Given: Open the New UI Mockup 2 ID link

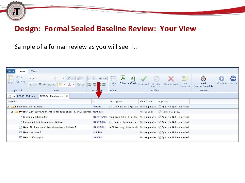Looking at the screenshot, I should tap(98, 137).
